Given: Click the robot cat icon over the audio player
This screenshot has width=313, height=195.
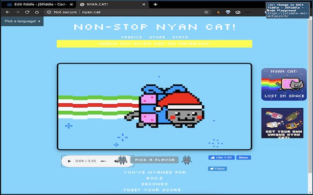Looking at the screenshot, I should 122,160.
